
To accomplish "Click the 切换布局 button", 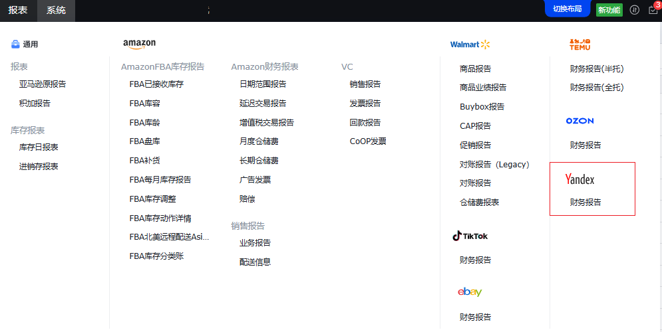I will (567, 9).
